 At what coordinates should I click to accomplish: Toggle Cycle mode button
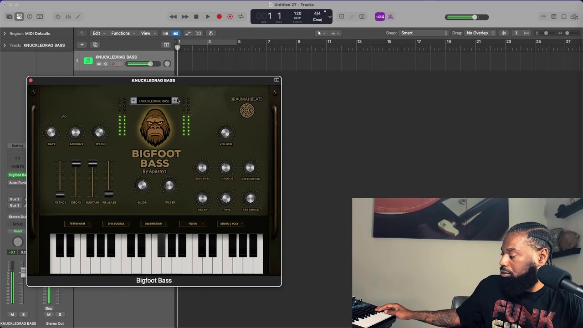[241, 16]
